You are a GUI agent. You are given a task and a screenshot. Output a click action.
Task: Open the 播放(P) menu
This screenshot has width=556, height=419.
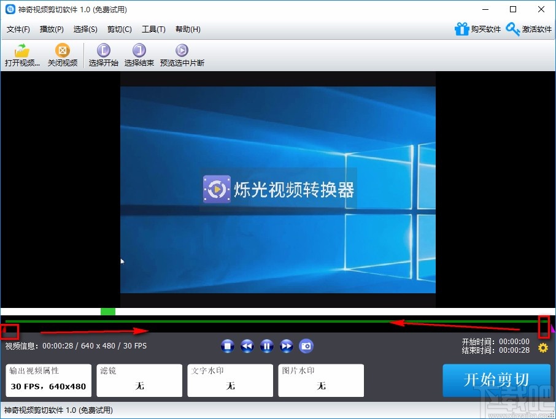(52, 29)
